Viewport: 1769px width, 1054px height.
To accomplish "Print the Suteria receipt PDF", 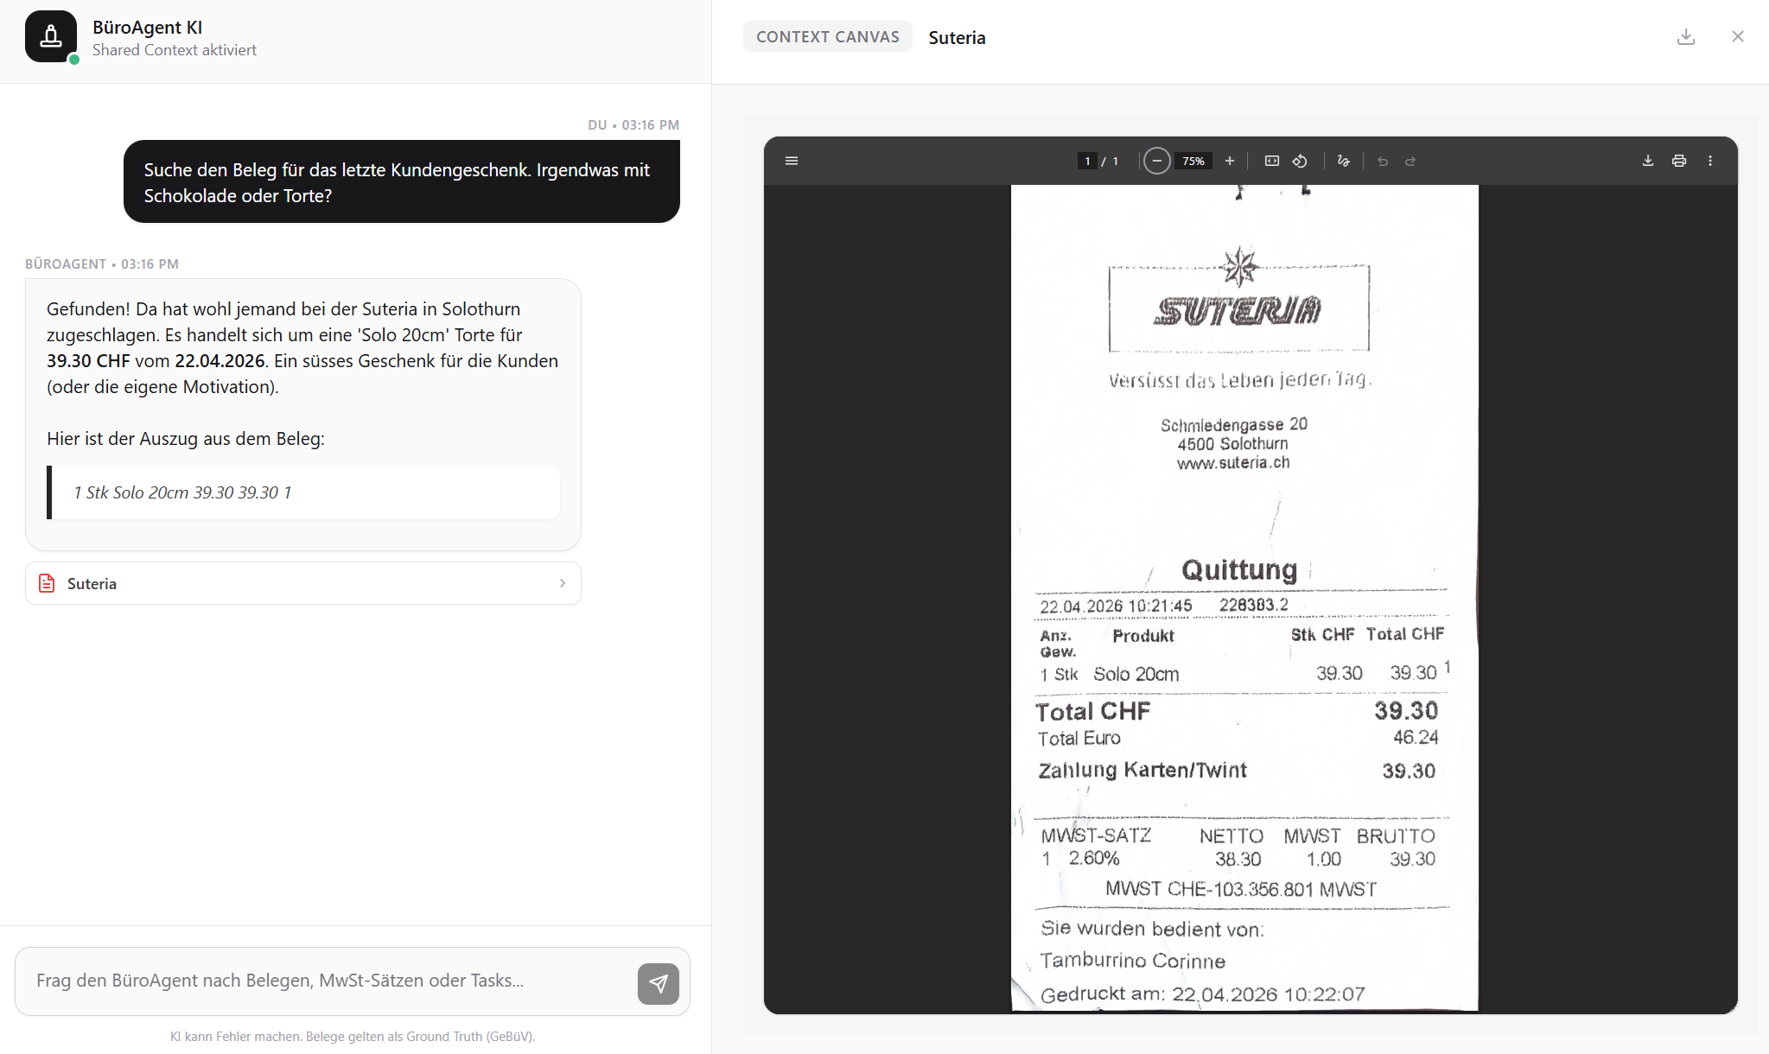I will pos(1678,161).
